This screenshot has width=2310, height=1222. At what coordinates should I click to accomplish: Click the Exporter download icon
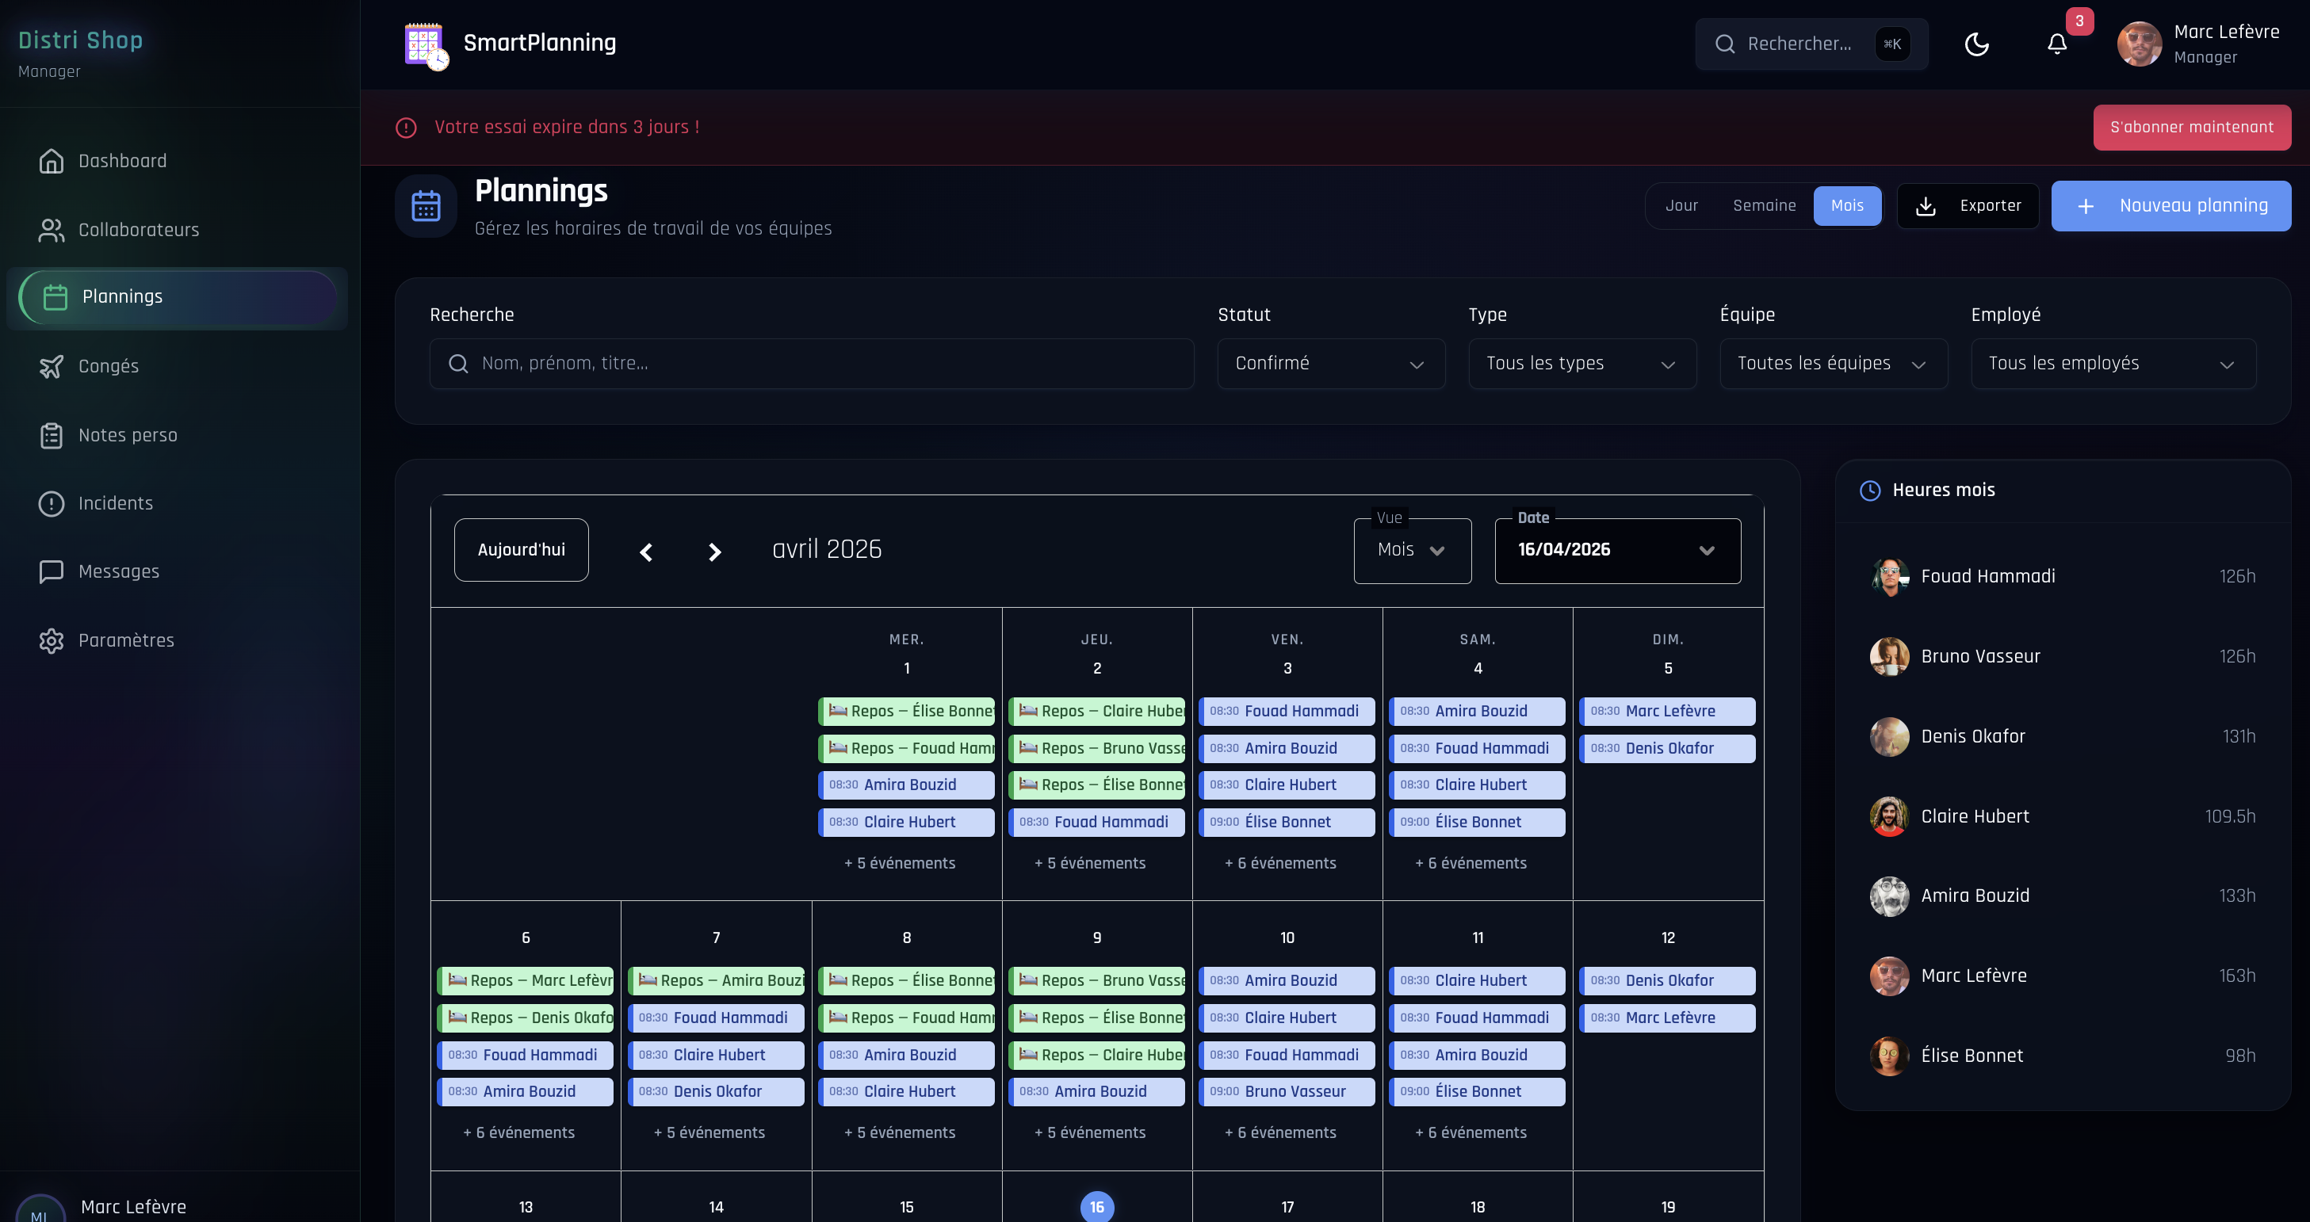point(1926,206)
